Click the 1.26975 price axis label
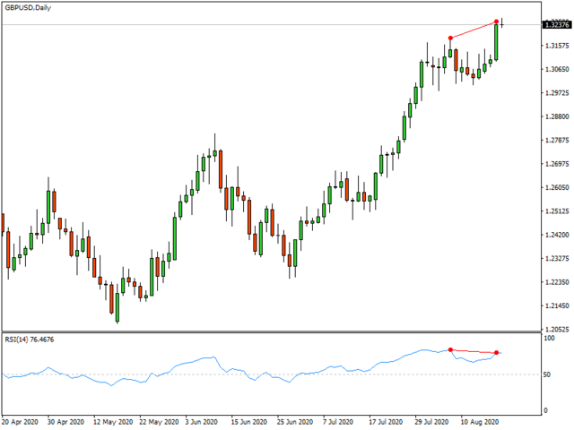The height and width of the screenshot is (430, 574). 557,164
